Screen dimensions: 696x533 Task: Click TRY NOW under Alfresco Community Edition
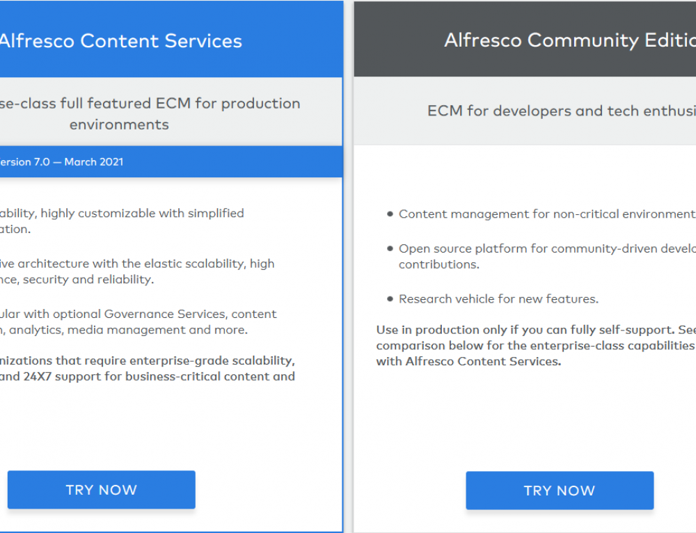click(560, 491)
